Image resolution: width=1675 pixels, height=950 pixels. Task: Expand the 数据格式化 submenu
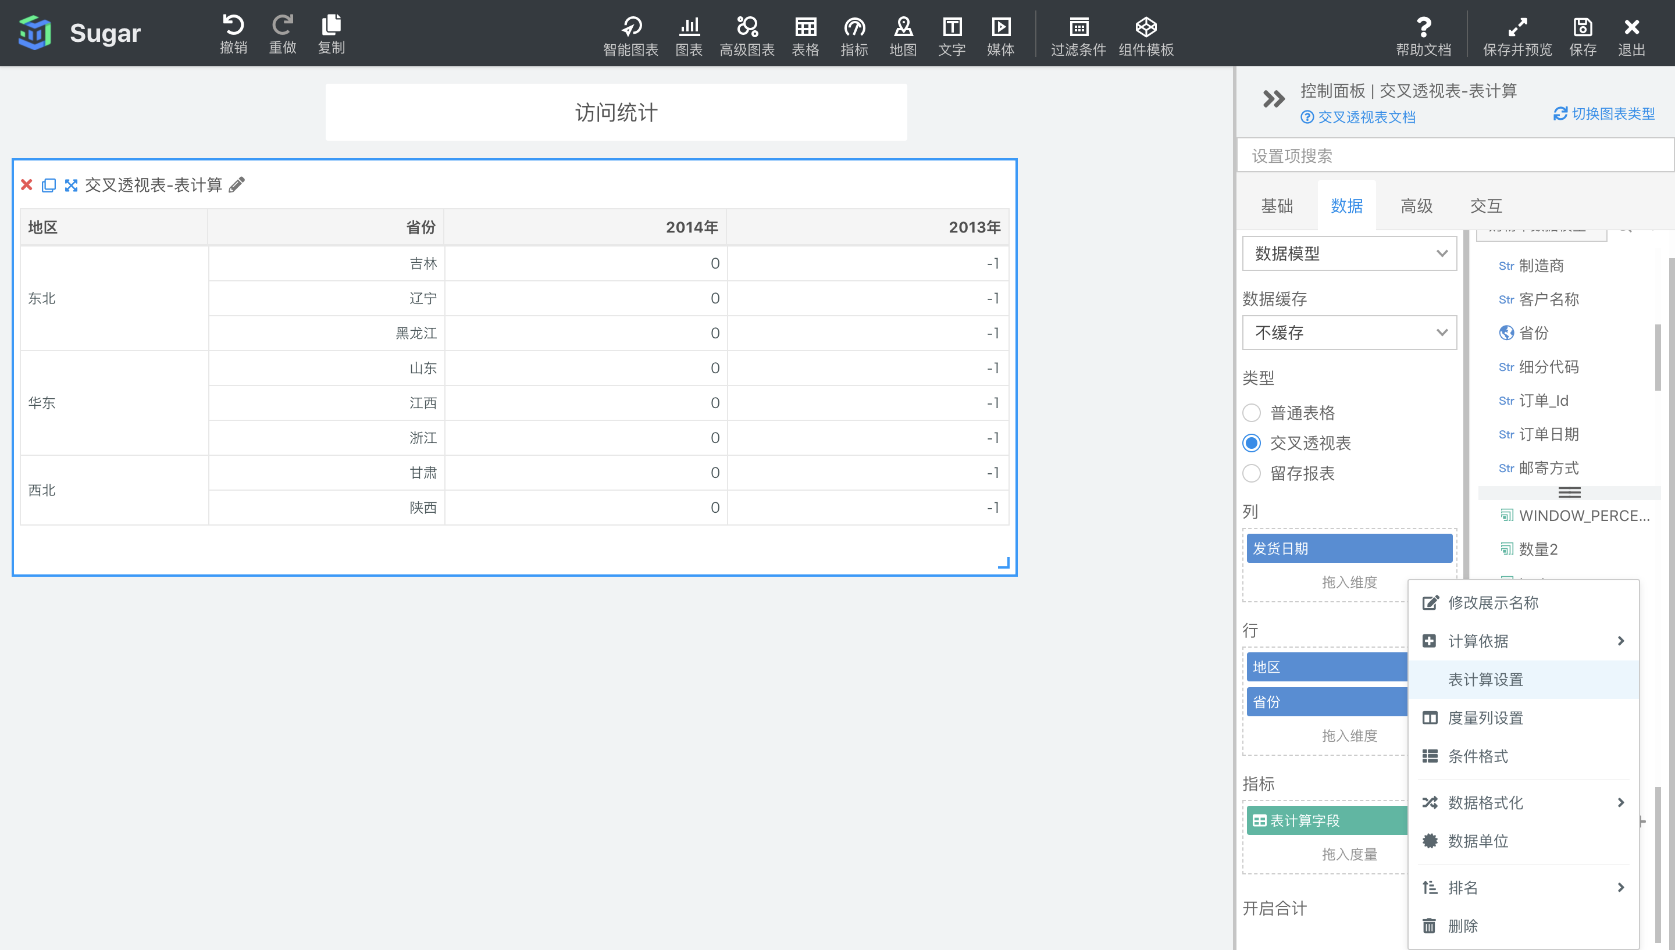[x=1524, y=802]
